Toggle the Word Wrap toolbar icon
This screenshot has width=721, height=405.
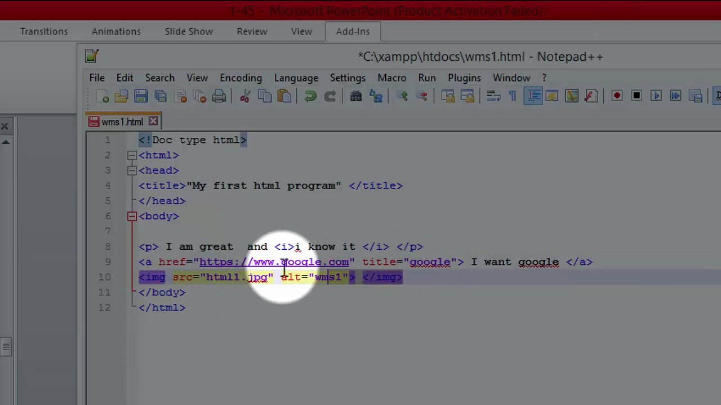(493, 96)
